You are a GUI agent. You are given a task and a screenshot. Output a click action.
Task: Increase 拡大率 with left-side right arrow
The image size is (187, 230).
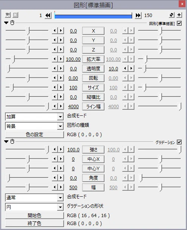pyautogui.click(x=61, y=59)
